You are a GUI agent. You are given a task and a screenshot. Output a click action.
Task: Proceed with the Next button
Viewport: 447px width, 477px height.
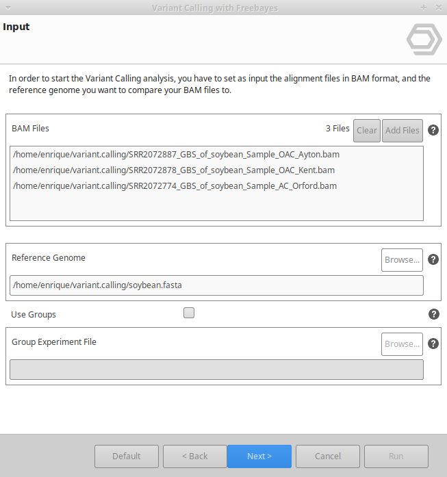coord(259,456)
